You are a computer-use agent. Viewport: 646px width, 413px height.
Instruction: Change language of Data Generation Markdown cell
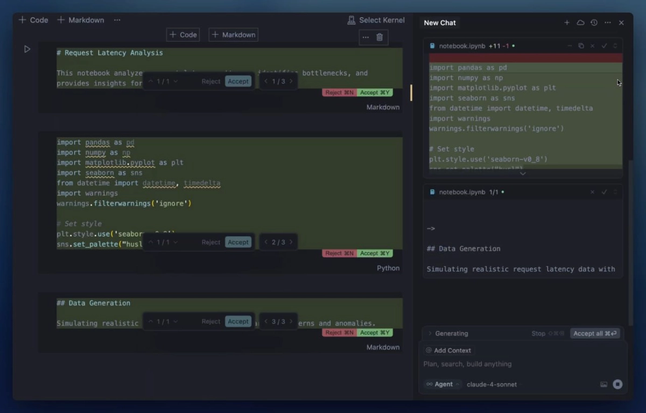pos(383,347)
